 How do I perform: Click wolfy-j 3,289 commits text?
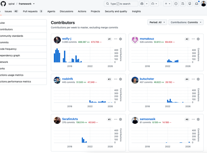click(x=69, y=42)
